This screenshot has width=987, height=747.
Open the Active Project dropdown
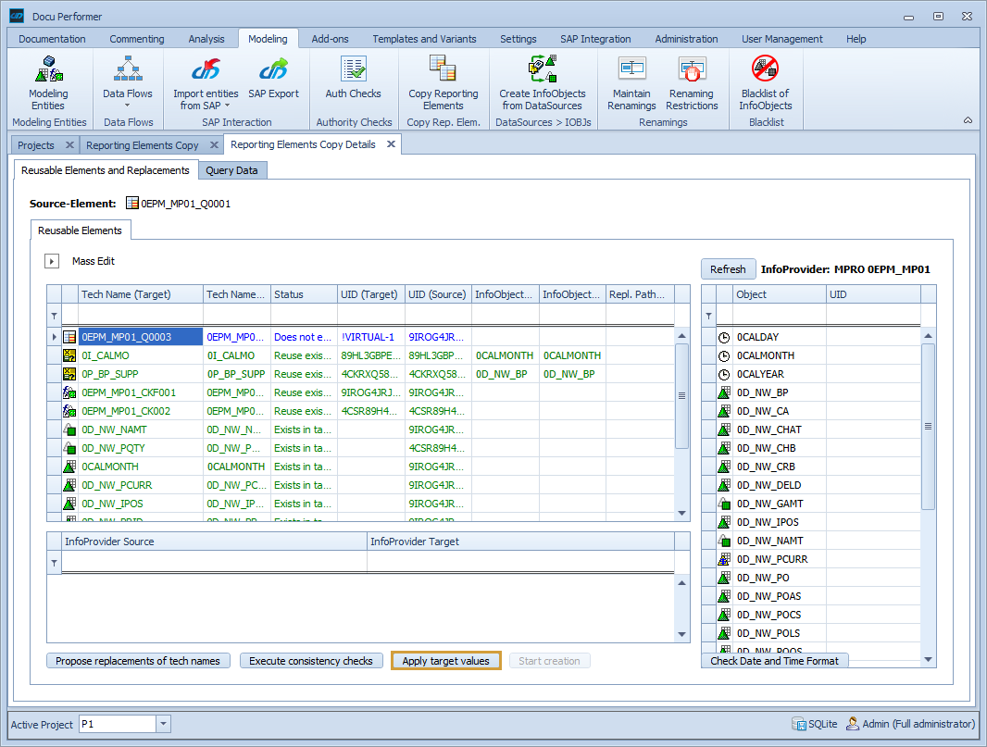pos(162,723)
